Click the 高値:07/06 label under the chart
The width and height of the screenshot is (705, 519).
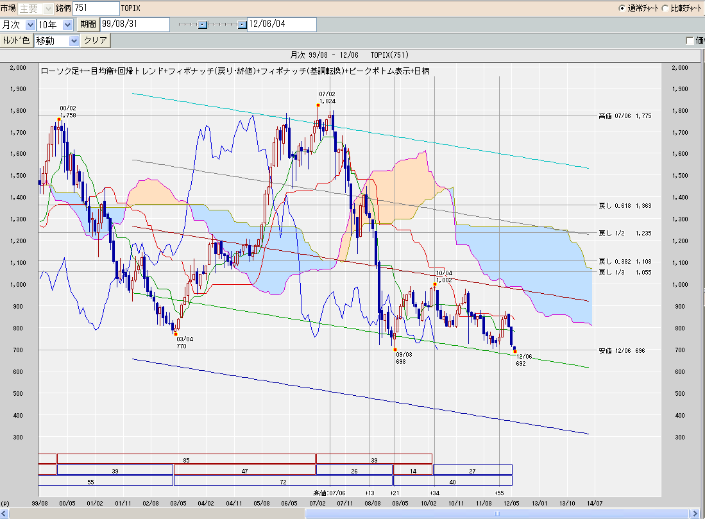330,493
